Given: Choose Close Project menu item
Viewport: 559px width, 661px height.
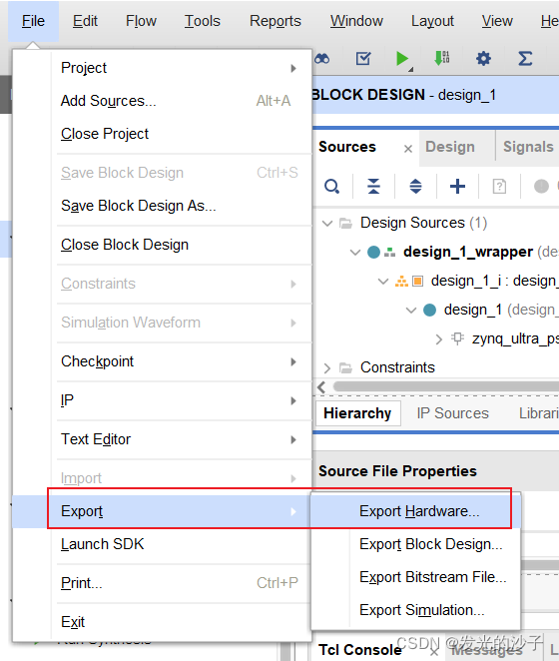Looking at the screenshot, I should pyautogui.click(x=182, y=134).
